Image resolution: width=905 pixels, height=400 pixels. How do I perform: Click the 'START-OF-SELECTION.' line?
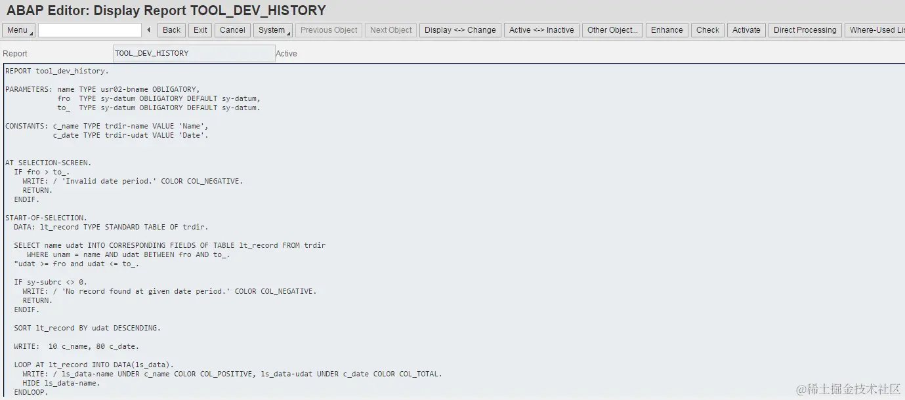[46, 218]
